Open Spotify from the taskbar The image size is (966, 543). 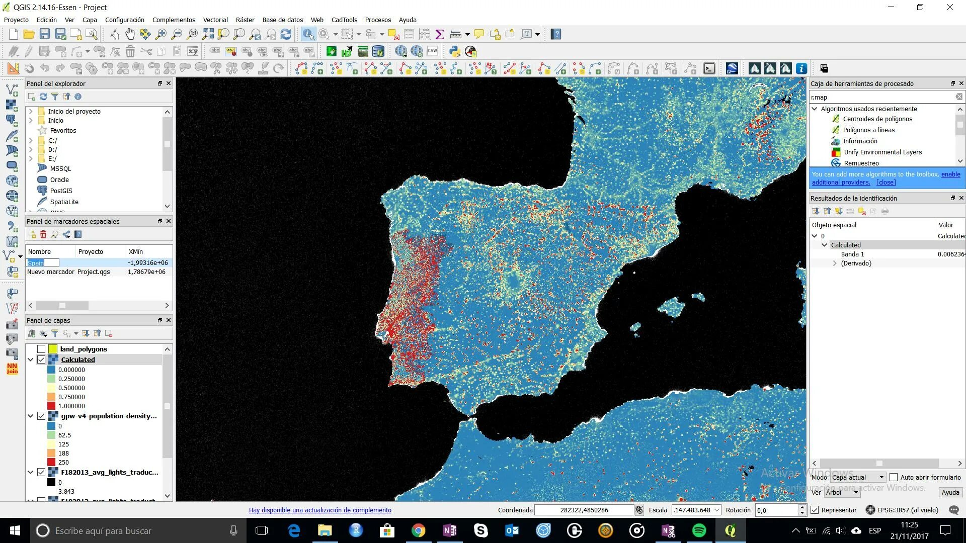coord(699,530)
